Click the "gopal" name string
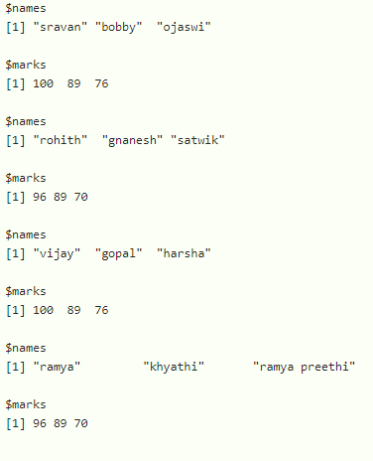Image resolution: width=373 pixels, height=461 pixels. click(x=119, y=253)
